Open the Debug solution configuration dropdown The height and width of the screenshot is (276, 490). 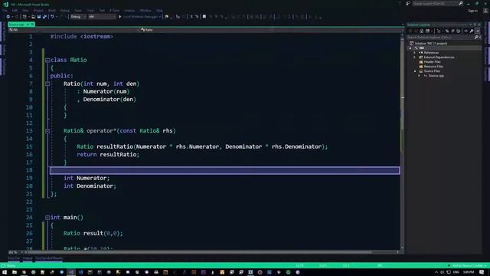click(78, 17)
